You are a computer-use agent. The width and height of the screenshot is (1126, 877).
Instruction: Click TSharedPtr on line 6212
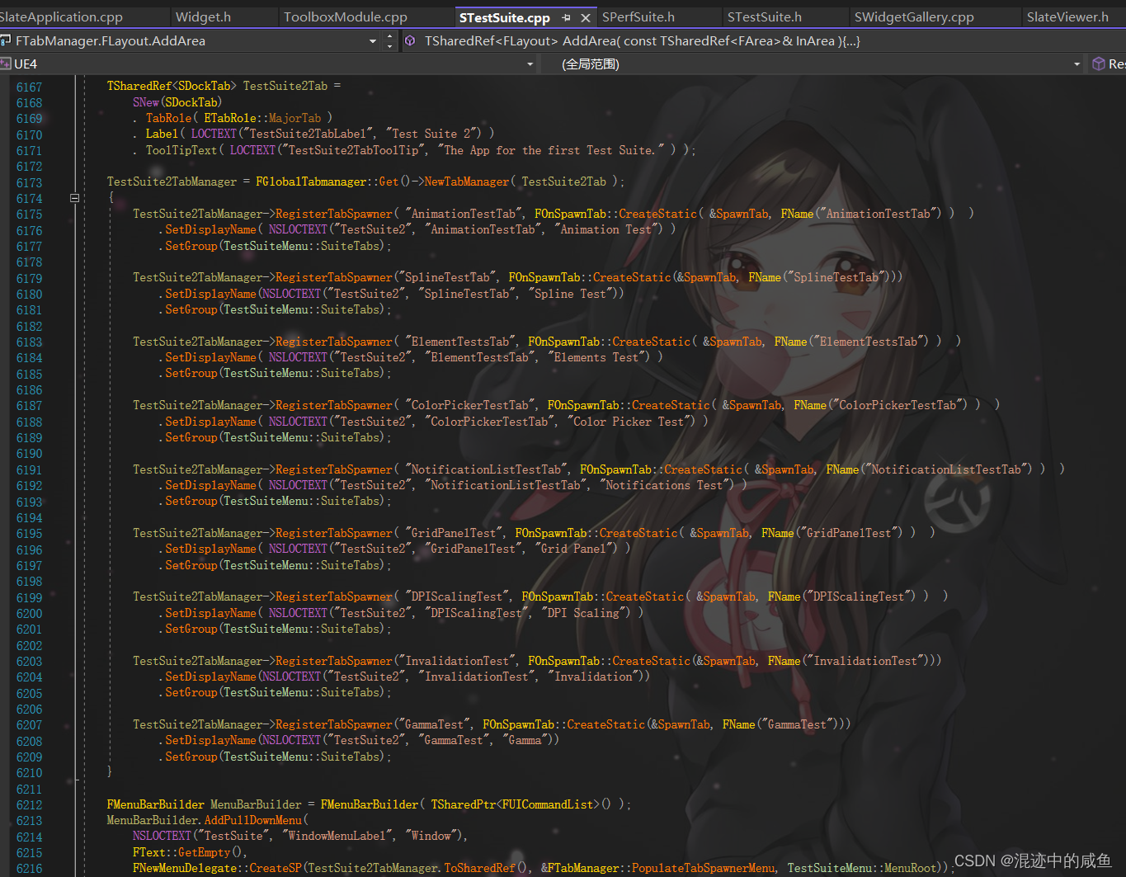463,804
